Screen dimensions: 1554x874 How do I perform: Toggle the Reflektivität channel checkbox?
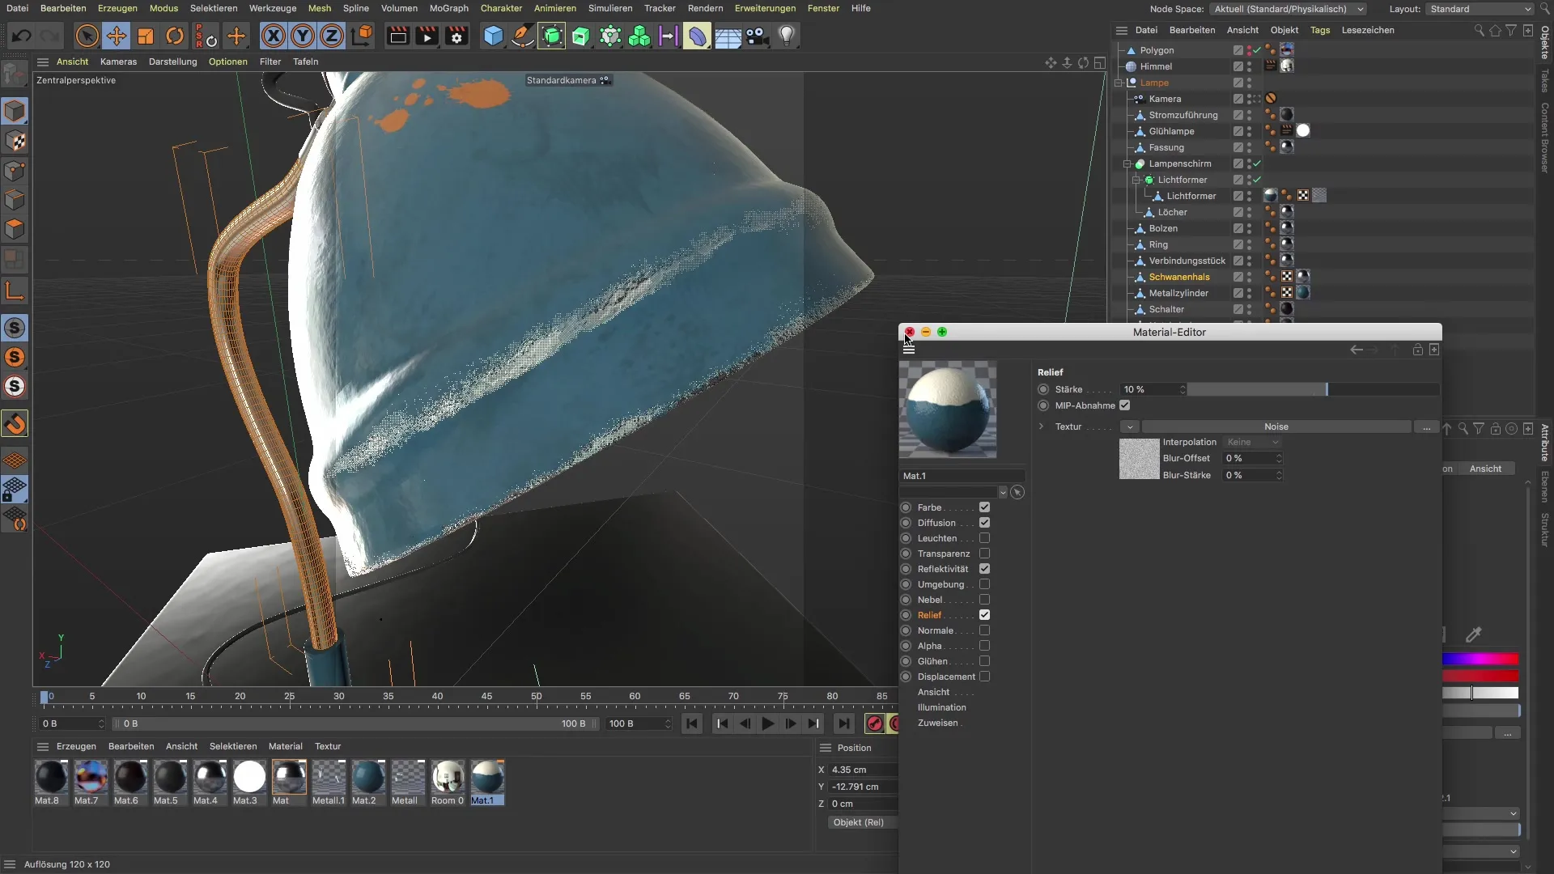tap(984, 569)
